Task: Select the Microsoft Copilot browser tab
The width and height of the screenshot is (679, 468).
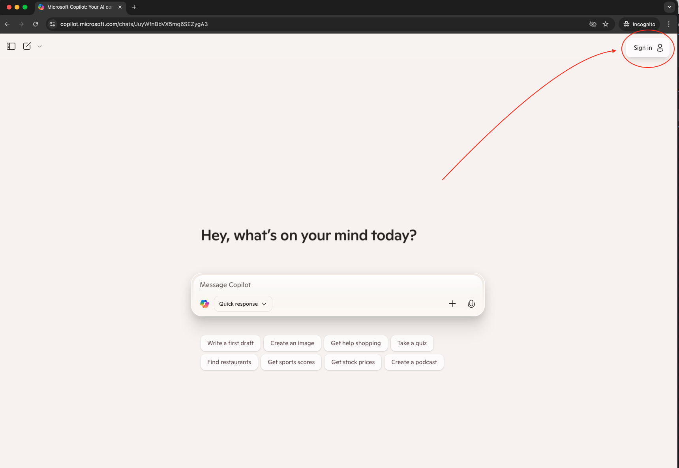Action: click(80, 7)
